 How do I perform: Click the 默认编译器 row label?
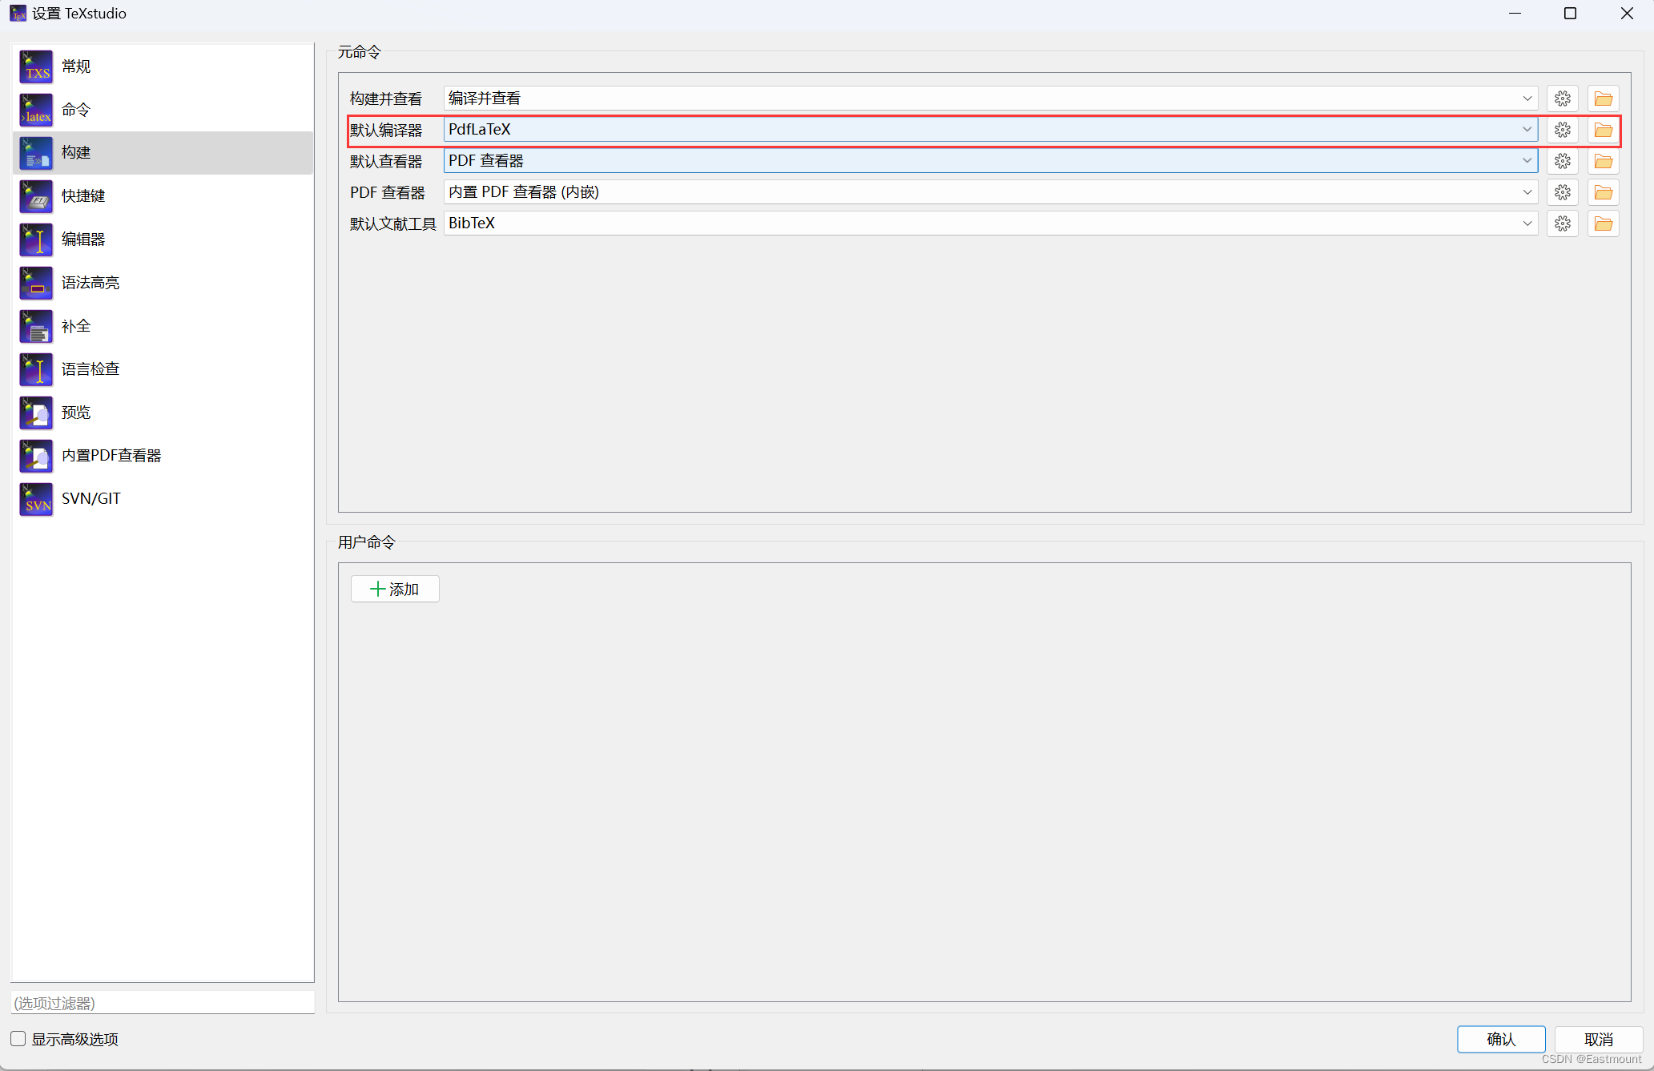click(386, 130)
